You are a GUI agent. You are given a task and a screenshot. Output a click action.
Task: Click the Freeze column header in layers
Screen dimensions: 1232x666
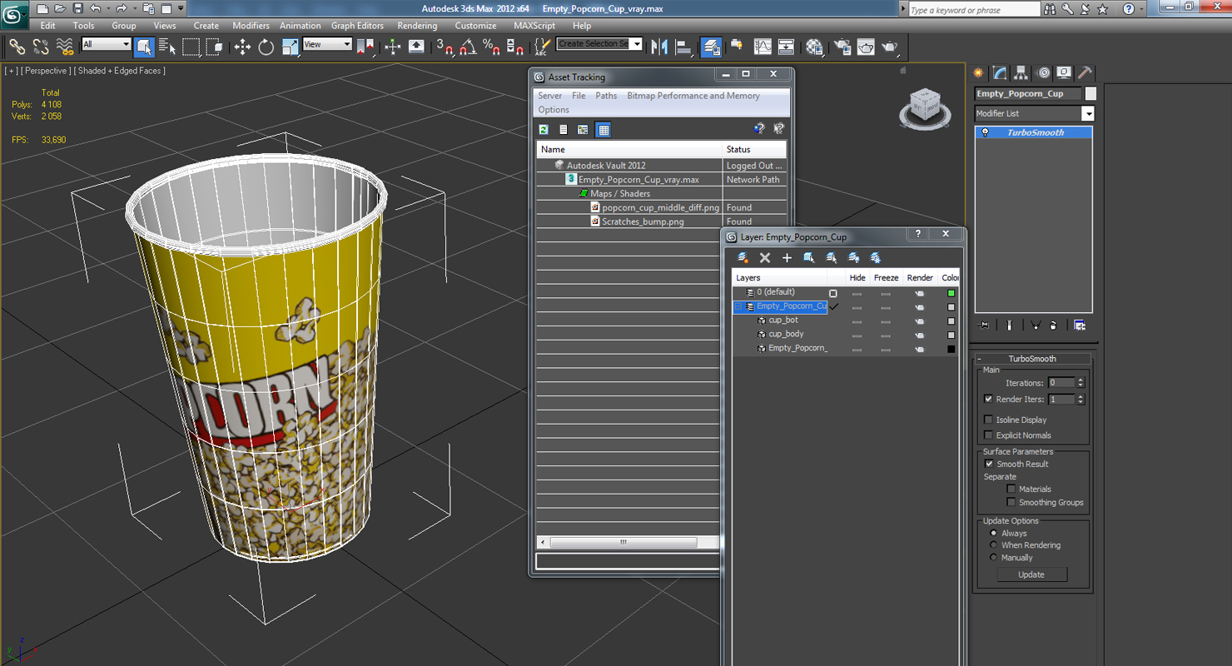886,278
